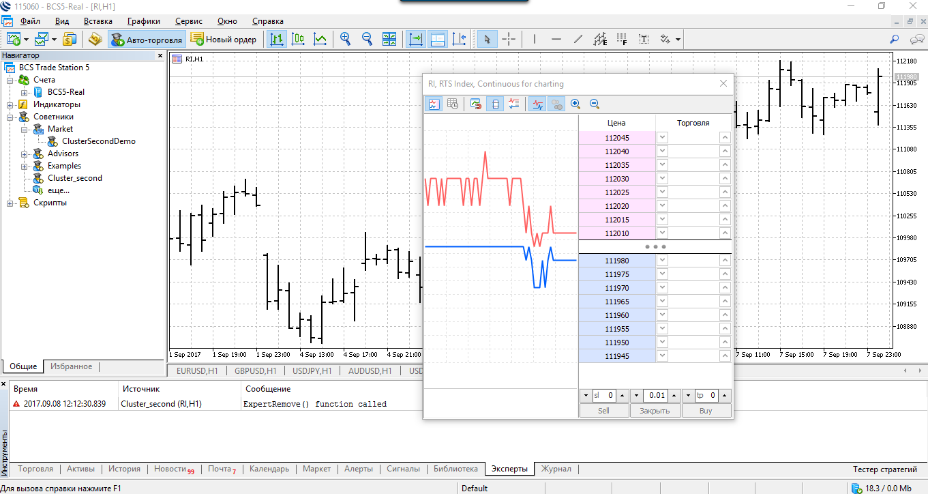Toggle the Авто-торговля button
Image resolution: width=928 pixels, height=494 pixels.
pyautogui.click(x=147, y=39)
